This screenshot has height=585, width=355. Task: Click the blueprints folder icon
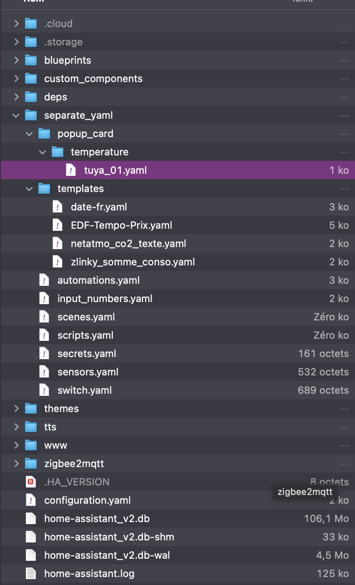coord(31,60)
